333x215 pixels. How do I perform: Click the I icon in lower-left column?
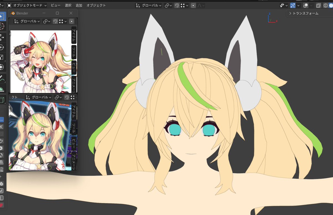click(x=2, y=198)
